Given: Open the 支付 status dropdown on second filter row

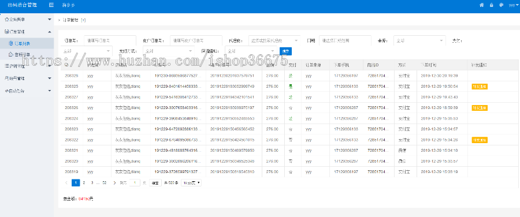Looking at the screenshot, I should tap(87, 51).
